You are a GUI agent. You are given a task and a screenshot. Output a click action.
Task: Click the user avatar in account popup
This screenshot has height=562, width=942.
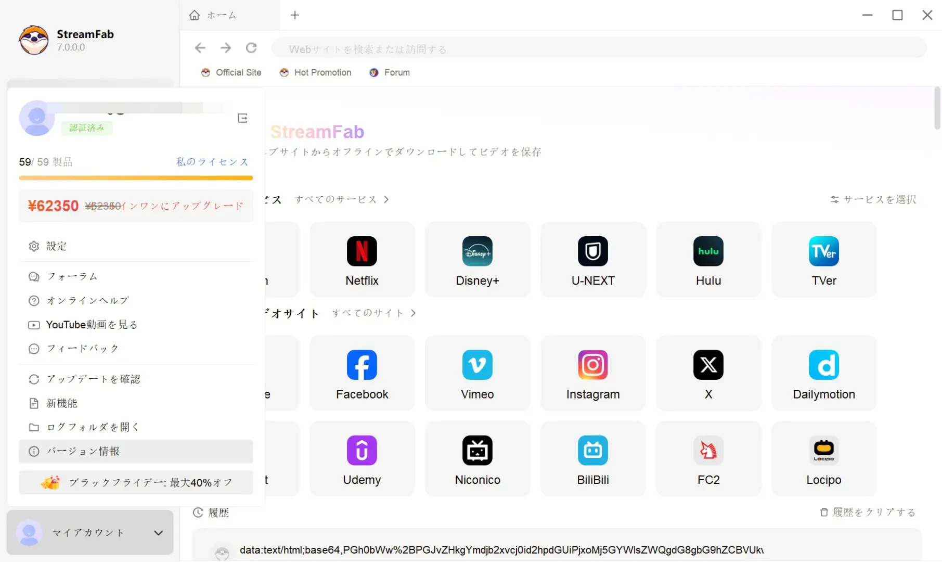click(x=37, y=118)
